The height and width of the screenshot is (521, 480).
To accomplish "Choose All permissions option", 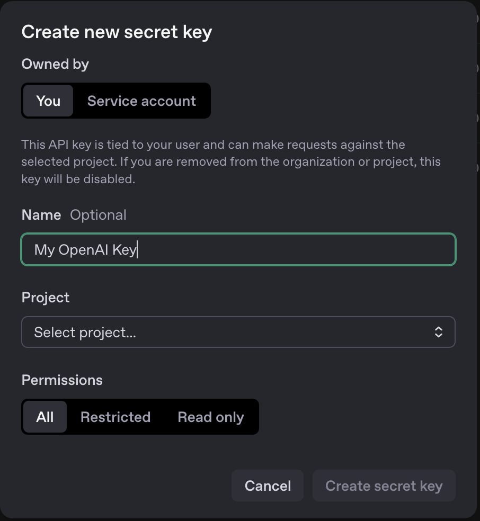I will [x=45, y=417].
